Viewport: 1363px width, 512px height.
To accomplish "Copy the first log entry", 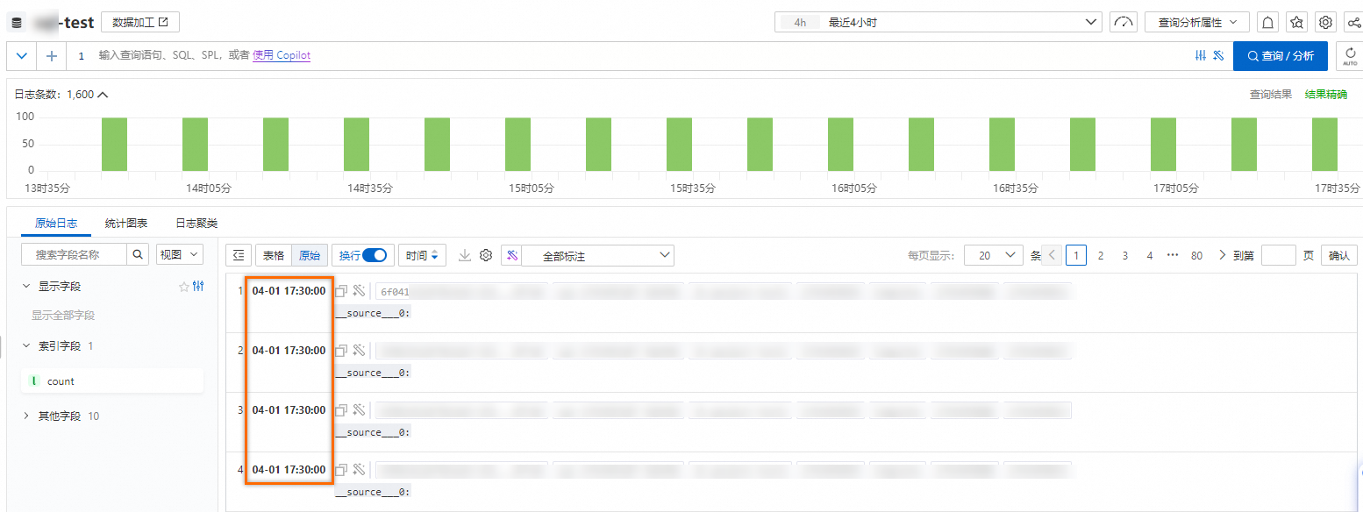I will pos(341,291).
